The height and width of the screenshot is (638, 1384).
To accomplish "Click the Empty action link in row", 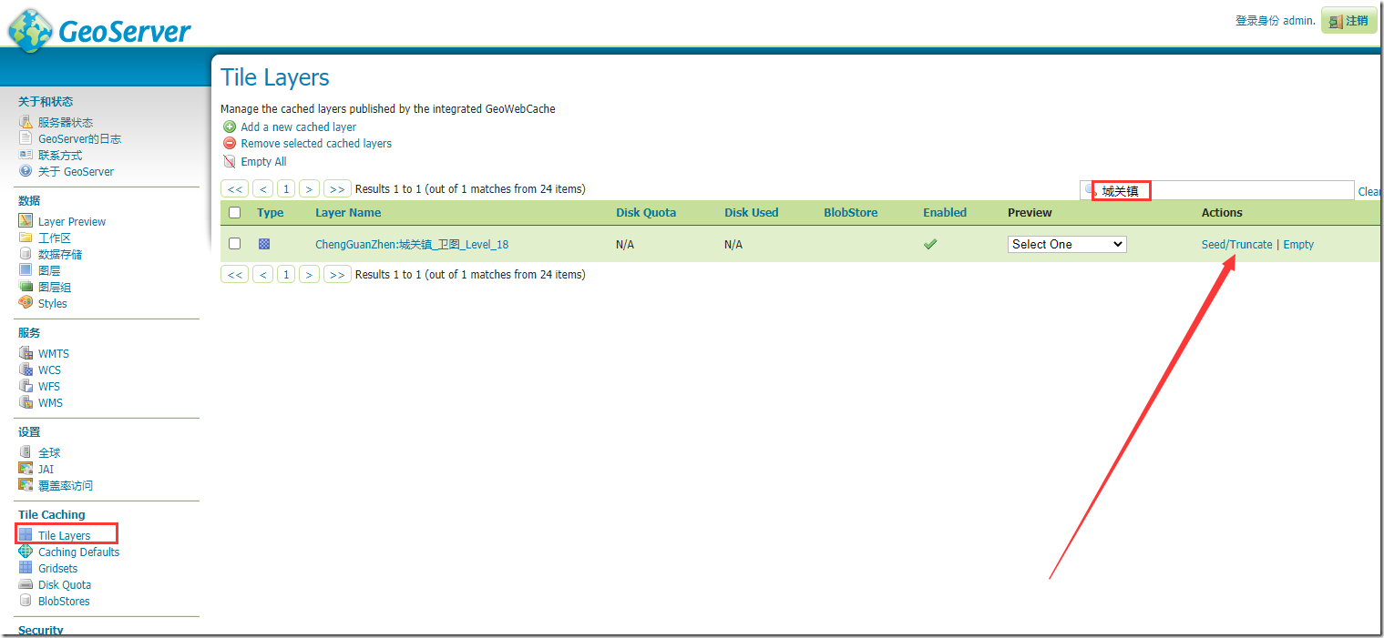I will click(1298, 244).
